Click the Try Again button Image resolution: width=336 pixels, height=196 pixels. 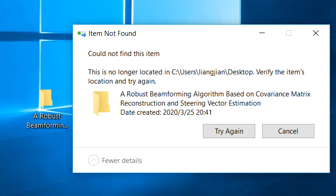pos(229,131)
